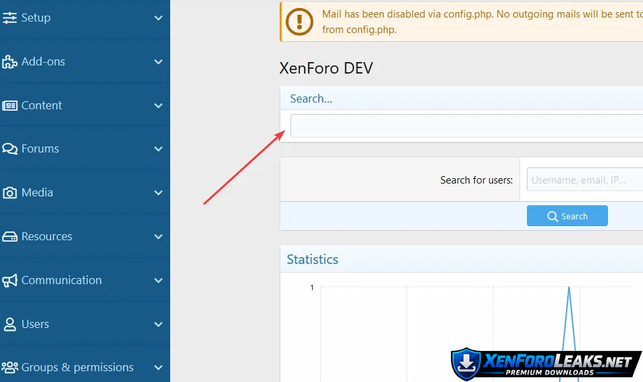The width and height of the screenshot is (643, 382).
Task: Click the Groups & permissions people icon
Action: (x=9, y=368)
